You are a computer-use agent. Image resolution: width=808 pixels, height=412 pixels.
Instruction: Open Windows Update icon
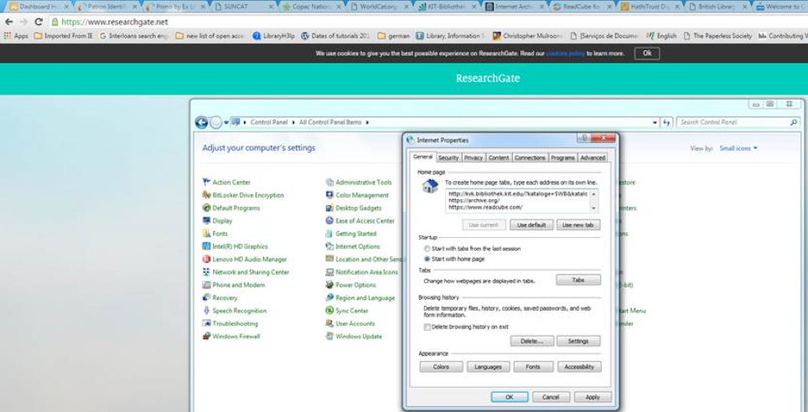(x=329, y=337)
